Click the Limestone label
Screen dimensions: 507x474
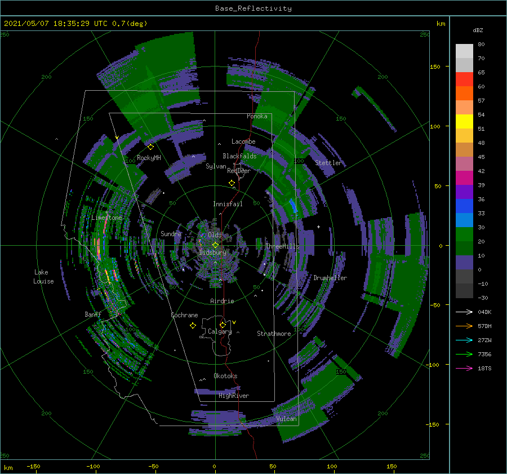(x=106, y=218)
